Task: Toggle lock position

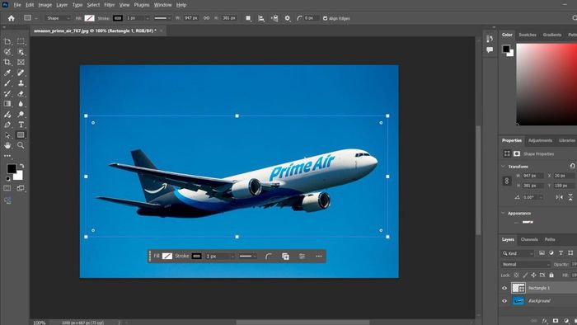Action: pos(533,275)
